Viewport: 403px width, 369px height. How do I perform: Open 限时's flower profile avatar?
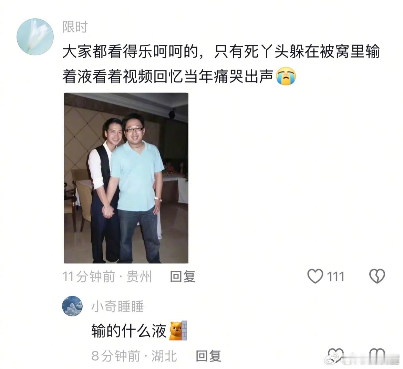tap(35, 37)
